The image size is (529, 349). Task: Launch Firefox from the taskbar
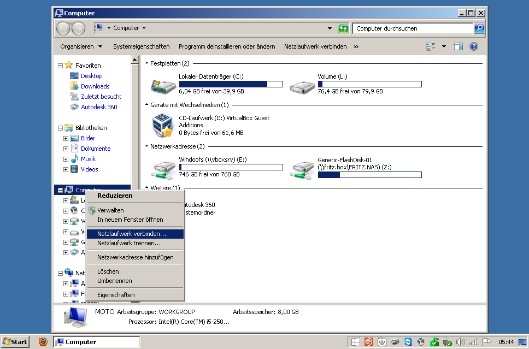(43, 342)
